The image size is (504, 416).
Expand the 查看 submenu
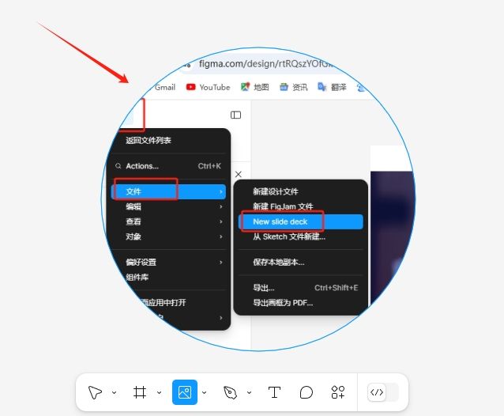tap(168, 221)
